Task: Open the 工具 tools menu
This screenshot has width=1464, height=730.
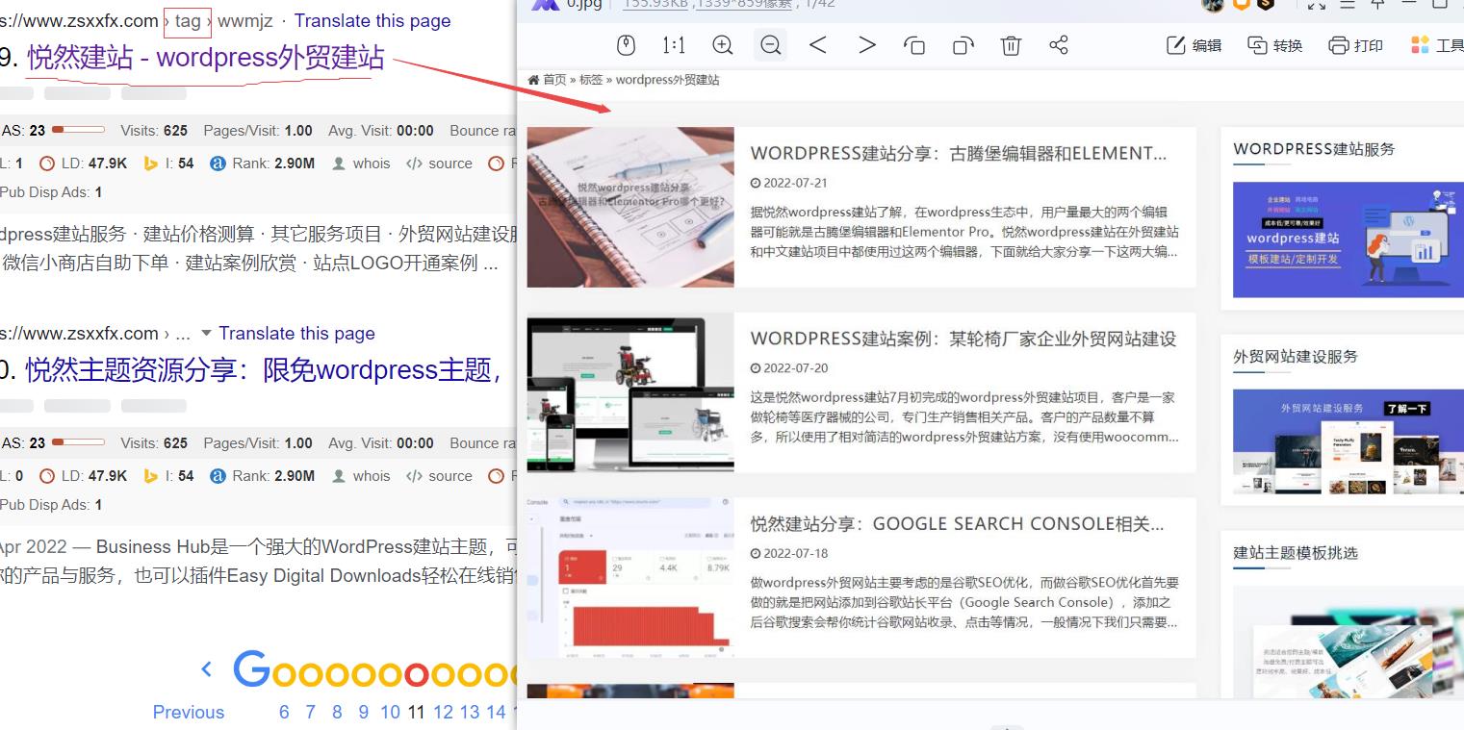Action: pyautogui.click(x=1437, y=45)
